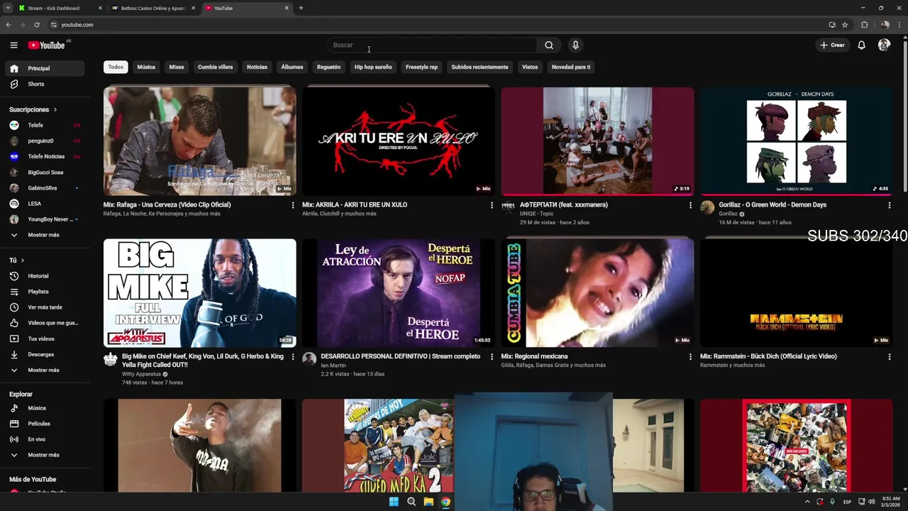The width and height of the screenshot is (908, 511).
Task: Go to the YouTube logo home link
Action: [46, 45]
